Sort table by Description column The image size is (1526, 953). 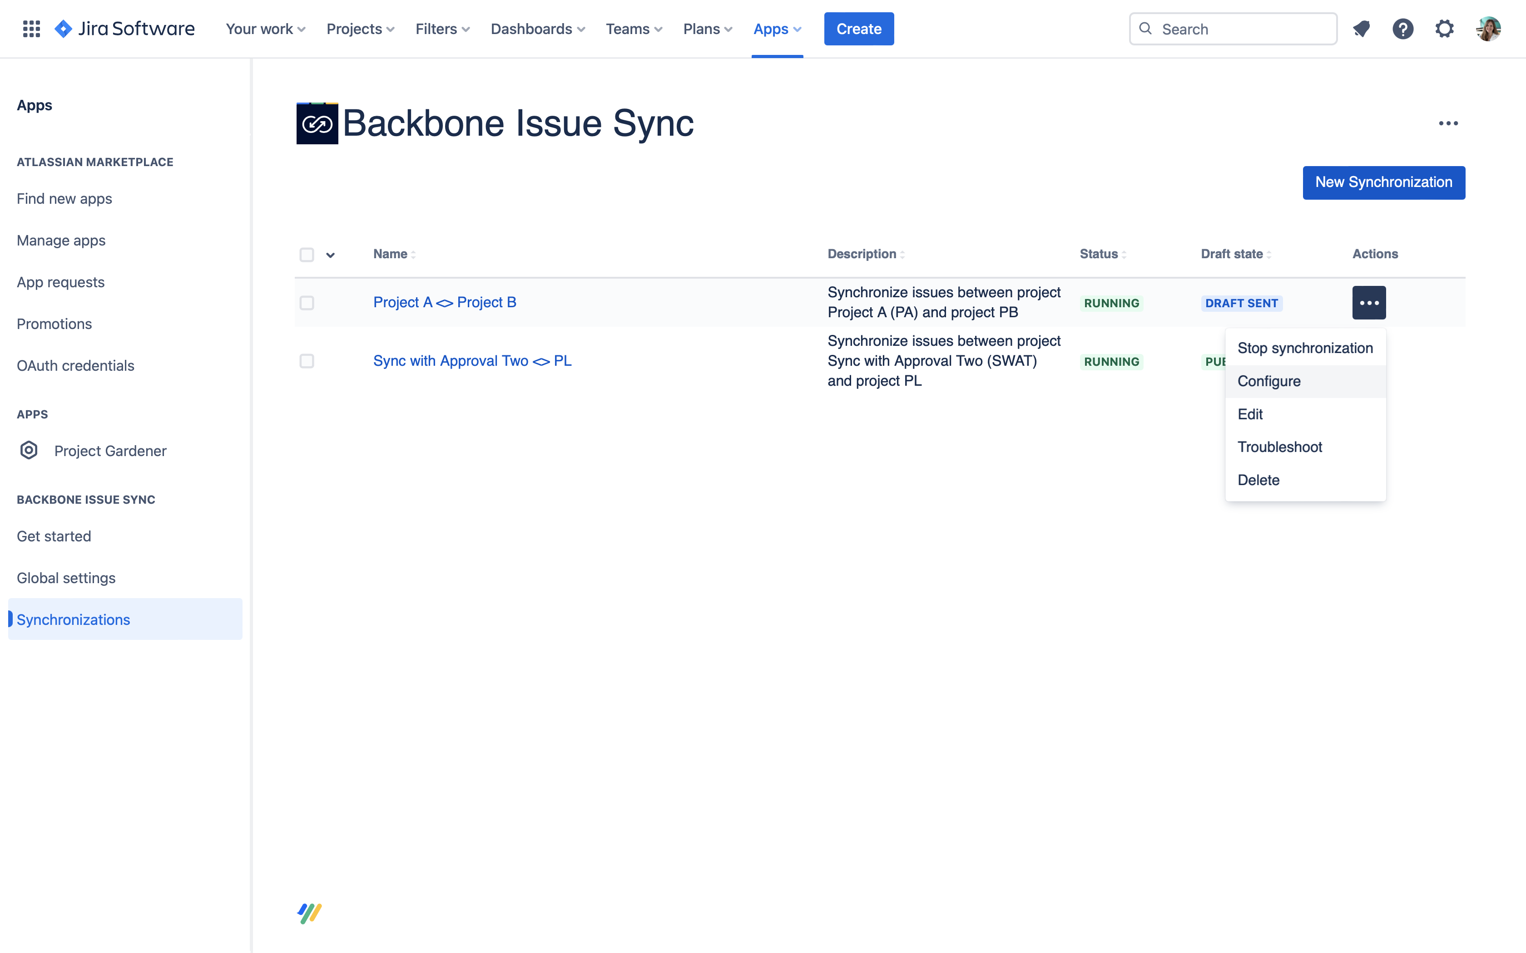point(866,254)
